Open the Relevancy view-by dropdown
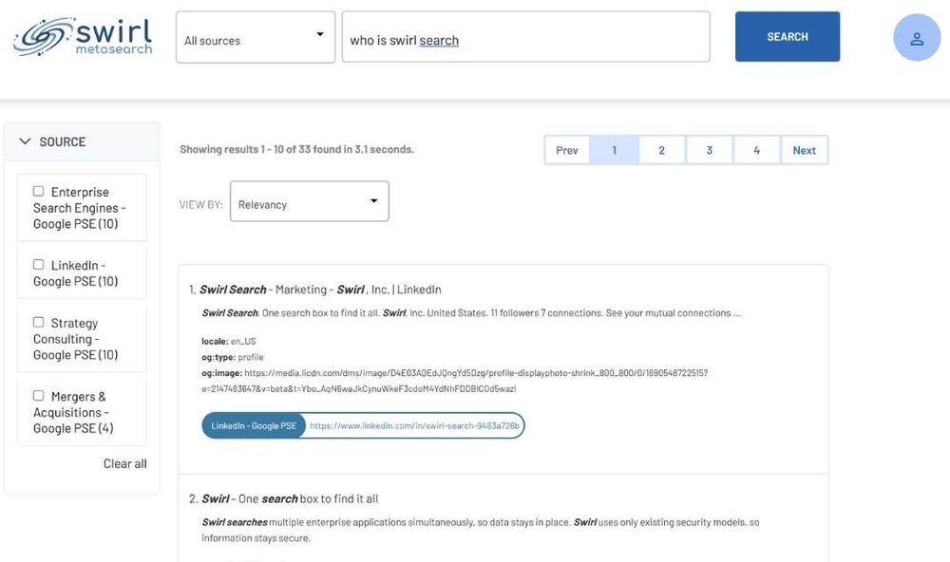 click(309, 201)
